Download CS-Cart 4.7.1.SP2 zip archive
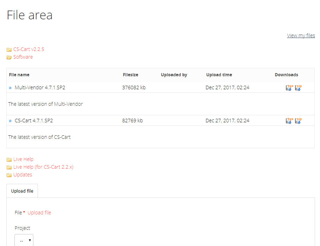 (298, 121)
